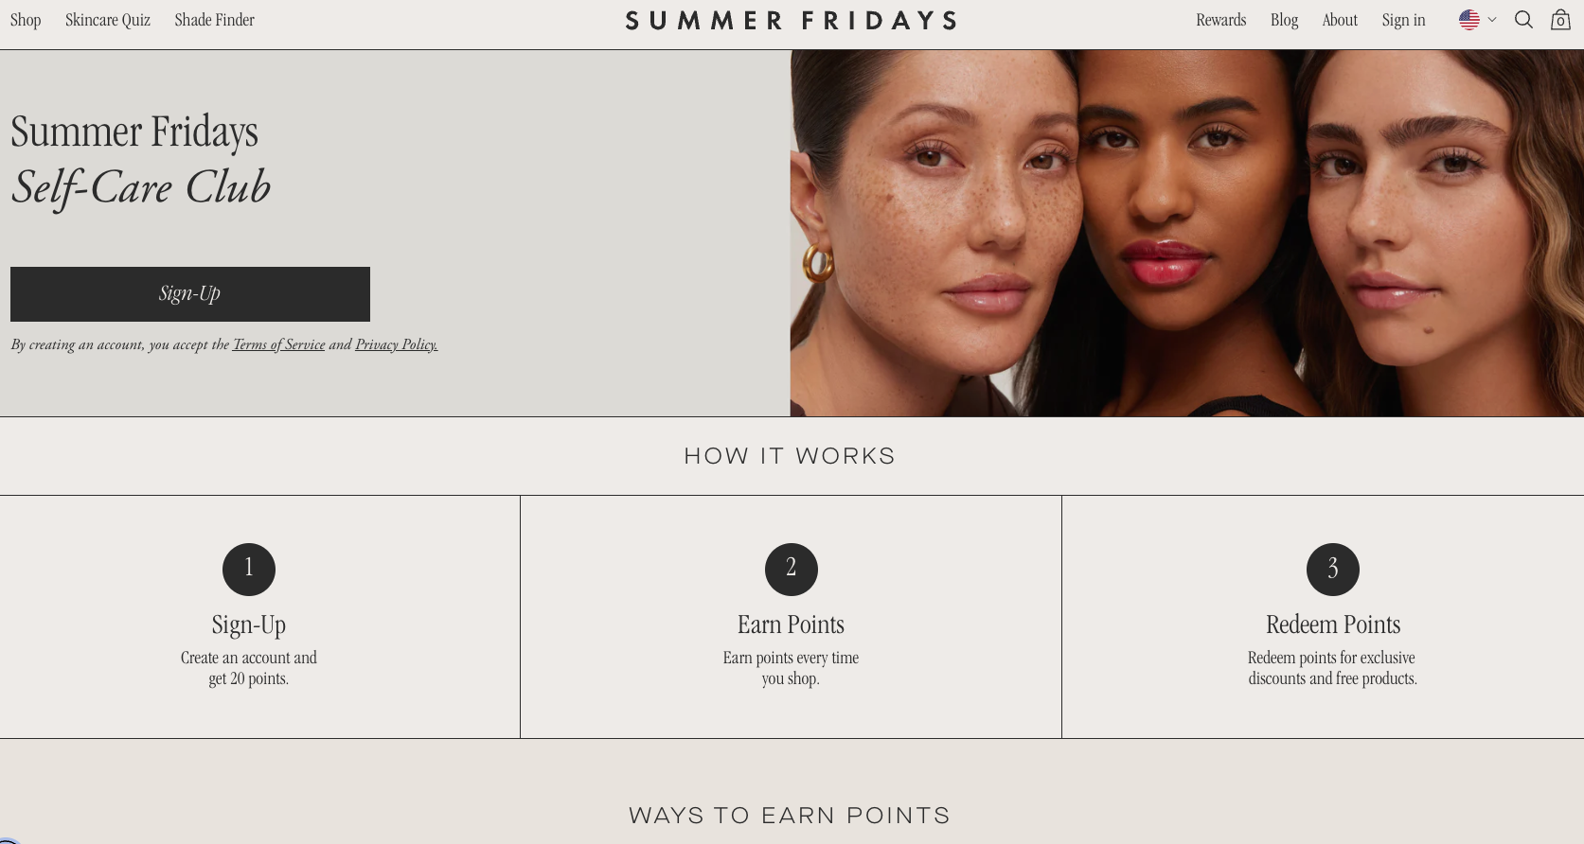
Task: Go to Shade Finder
Action: click(x=214, y=20)
